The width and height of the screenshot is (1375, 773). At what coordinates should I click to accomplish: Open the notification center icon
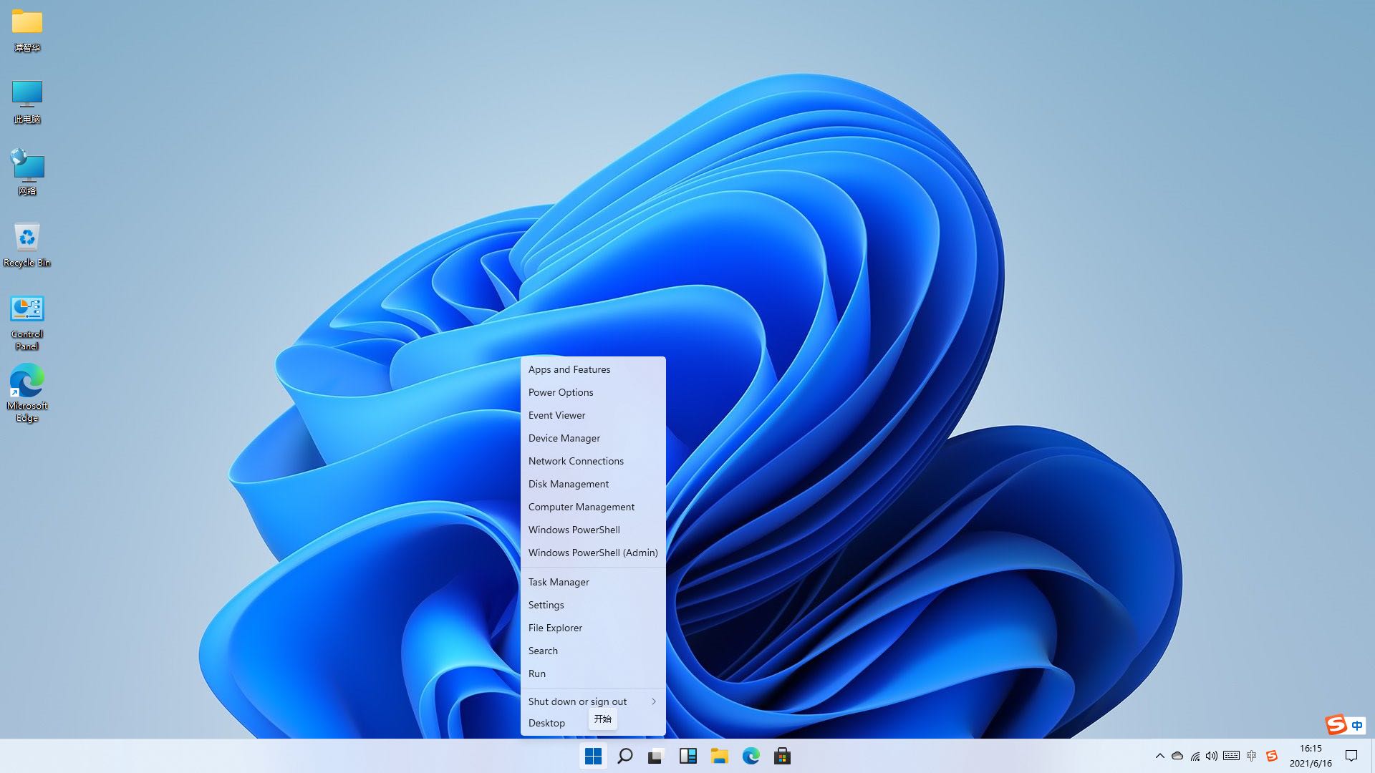pyautogui.click(x=1351, y=756)
